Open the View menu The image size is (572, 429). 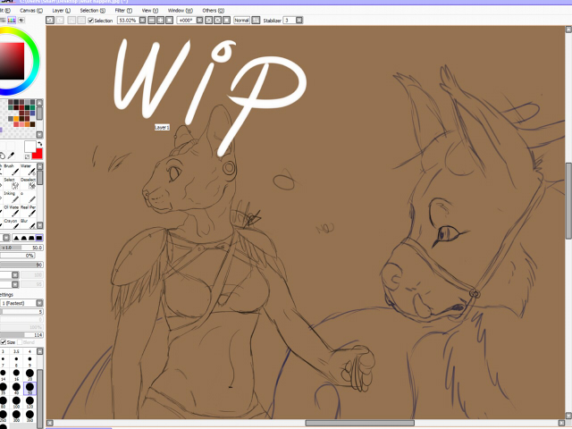tap(150, 11)
